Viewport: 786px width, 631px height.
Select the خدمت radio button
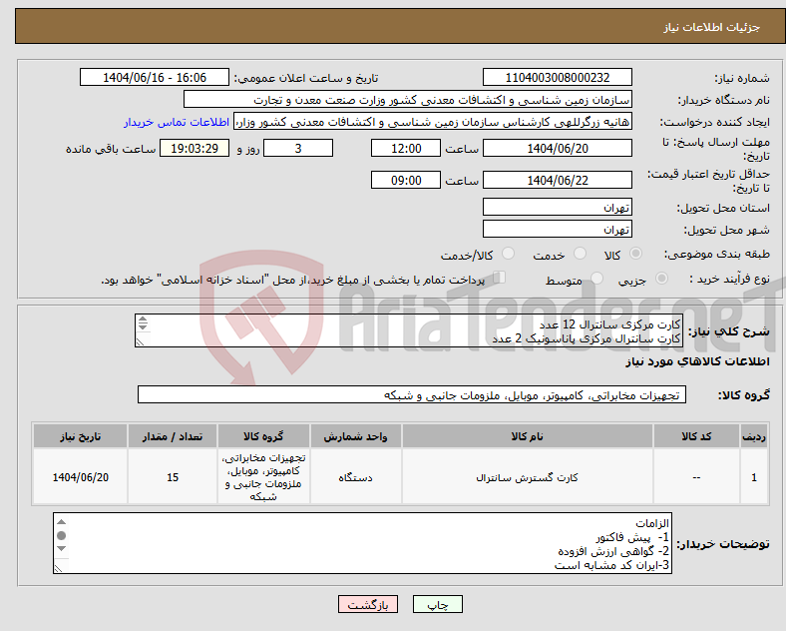pos(580,254)
